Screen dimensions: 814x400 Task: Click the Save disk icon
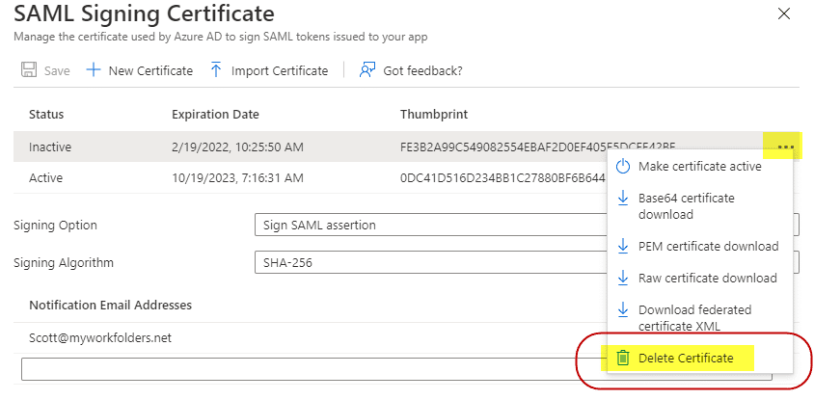pyautogui.click(x=29, y=70)
